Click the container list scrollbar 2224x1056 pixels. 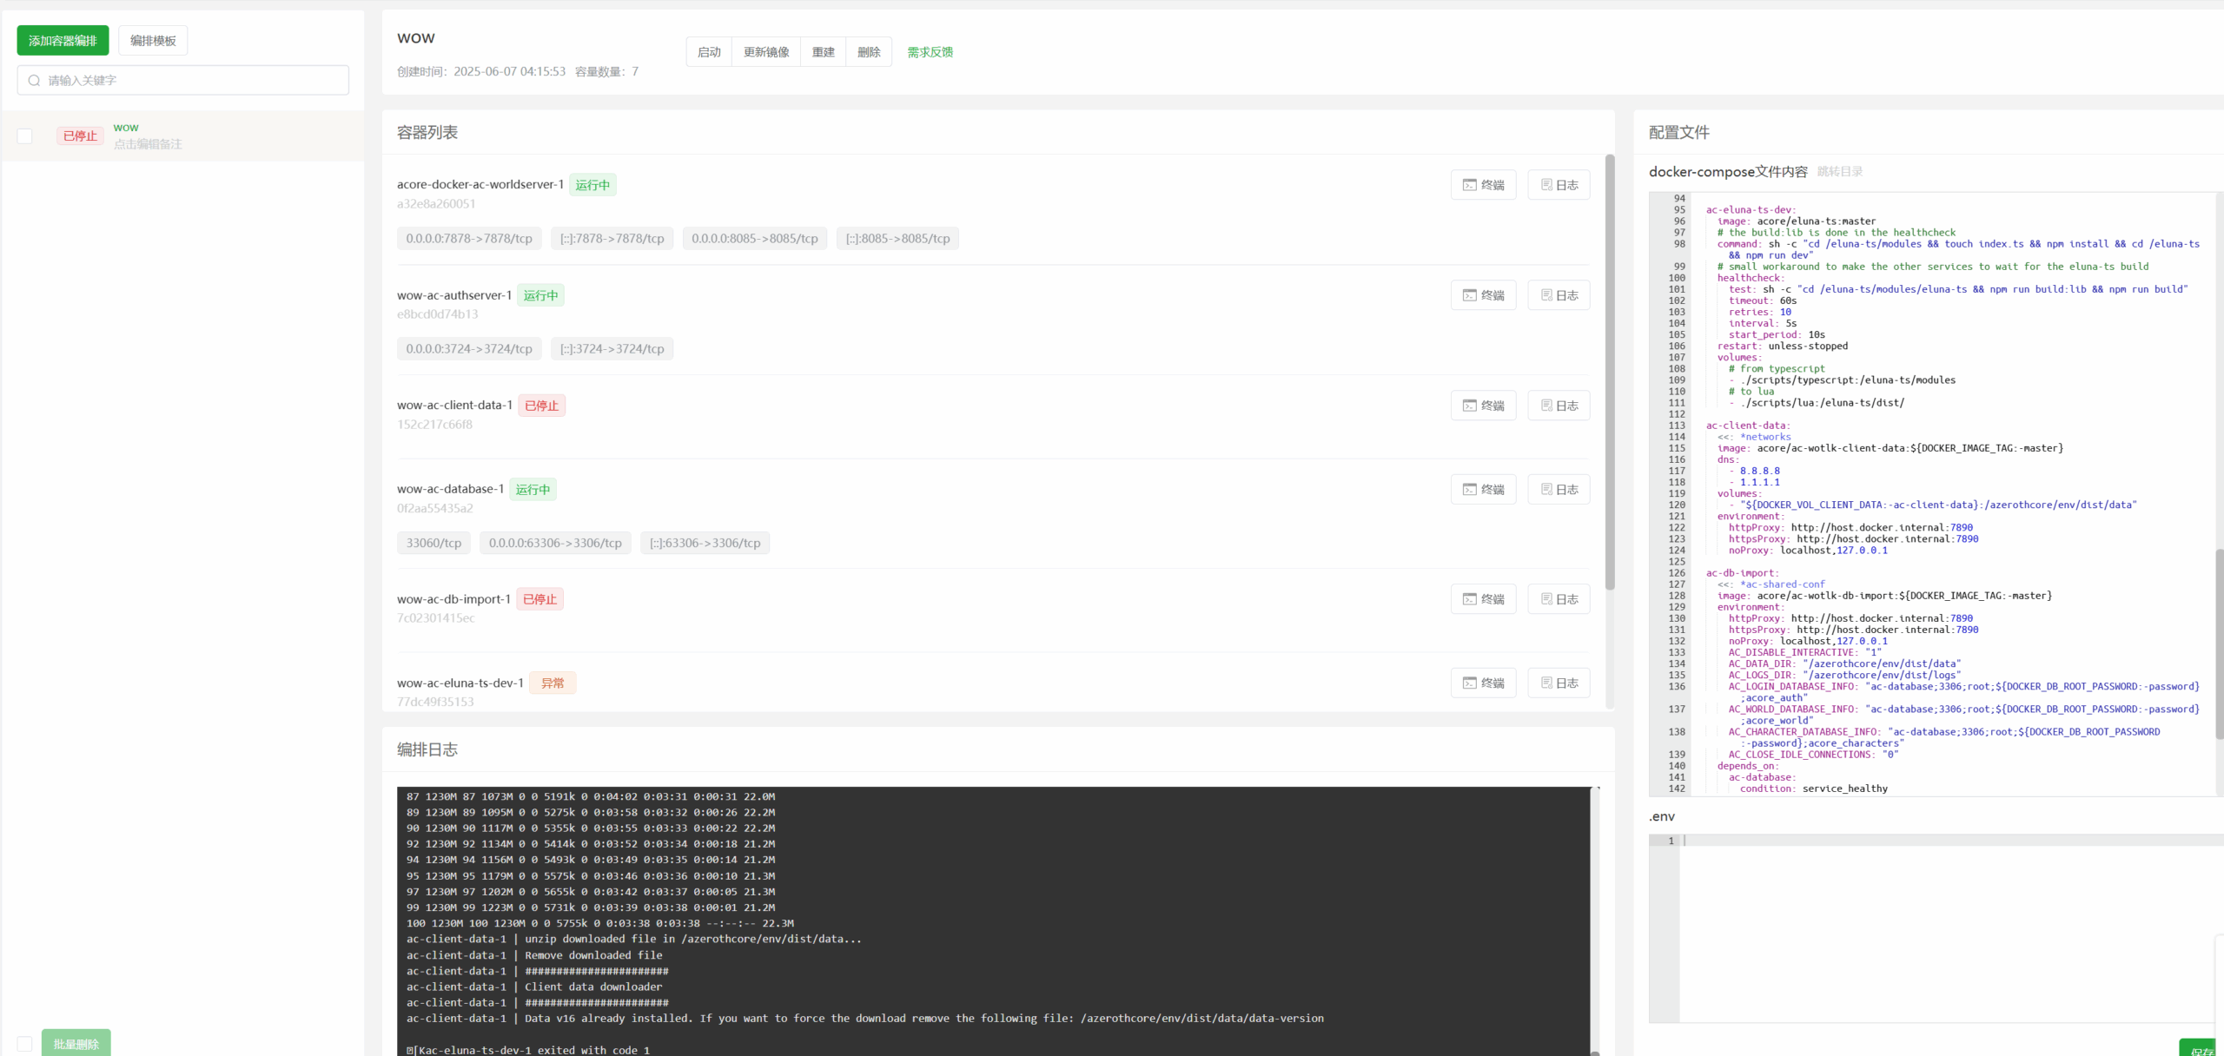point(1609,373)
